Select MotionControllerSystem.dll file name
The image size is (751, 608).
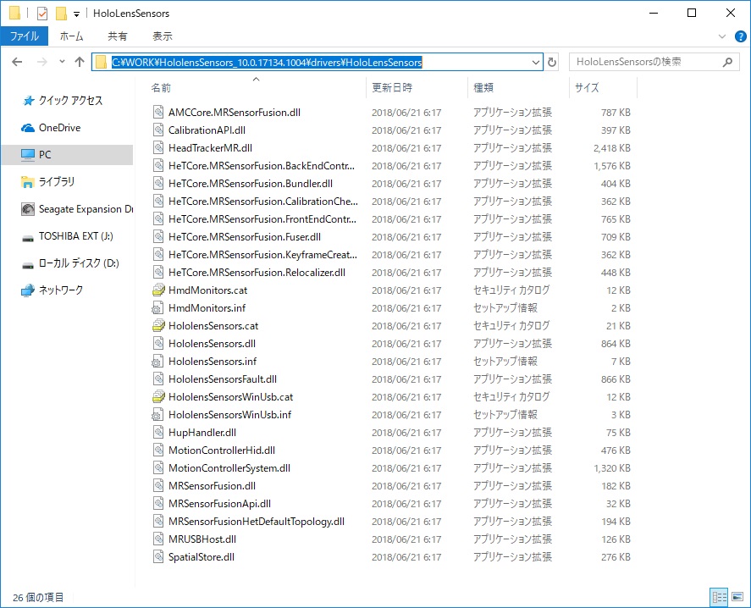(229, 468)
